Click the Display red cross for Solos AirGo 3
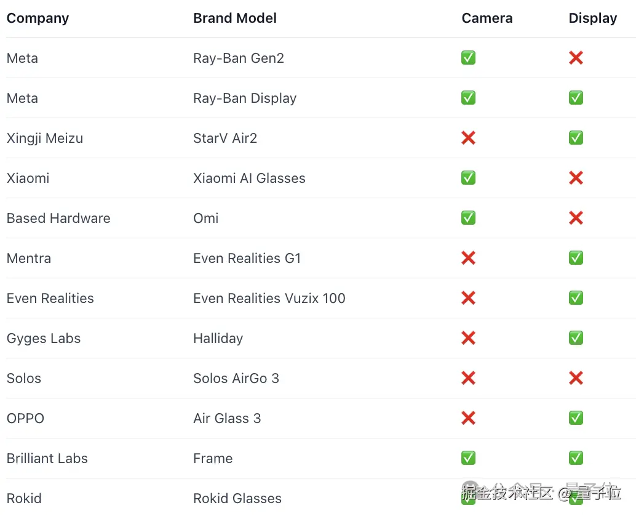 (576, 378)
